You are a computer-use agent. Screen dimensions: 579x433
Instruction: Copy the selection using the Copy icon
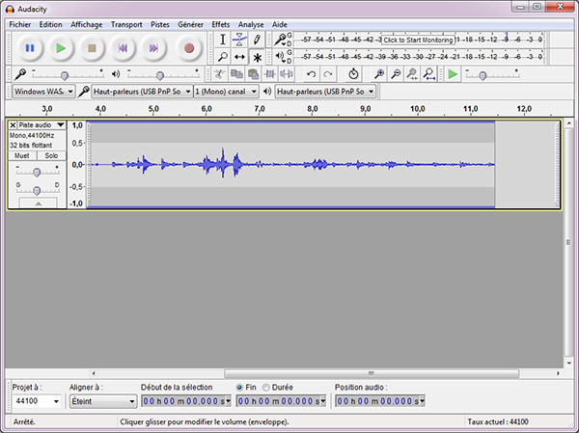point(236,74)
